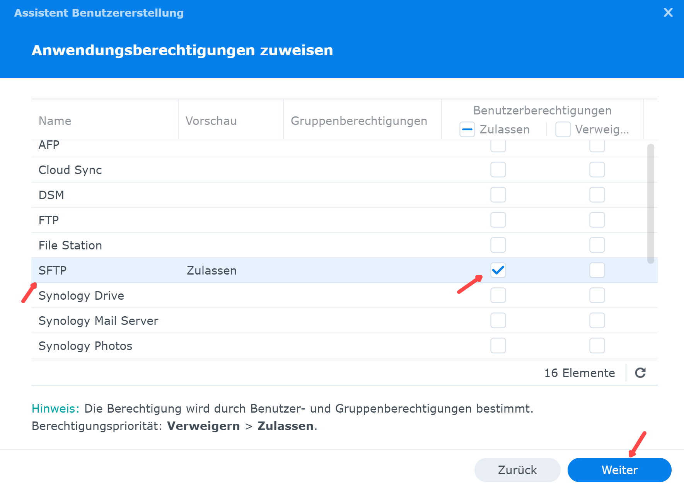Go back with the Zurück button

point(517,470)
